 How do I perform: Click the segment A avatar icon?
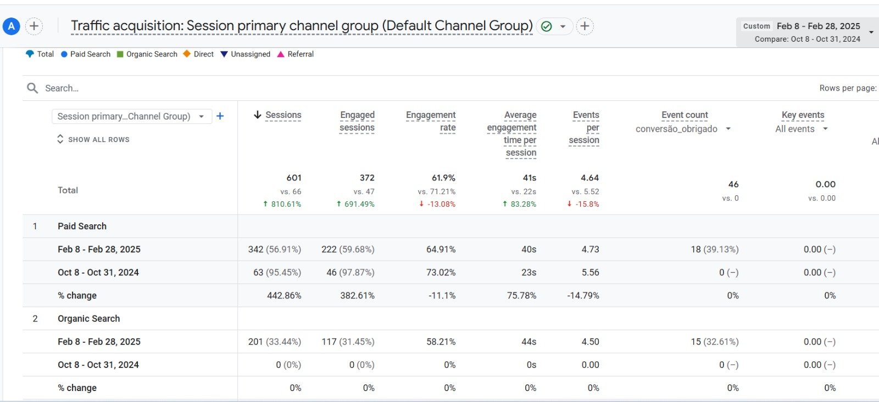(11, 26)
